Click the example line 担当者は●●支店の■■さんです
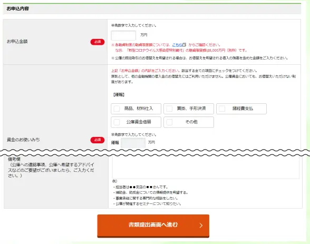The height and width of the screenshot is (244, 310). click(x=141, y=187)
